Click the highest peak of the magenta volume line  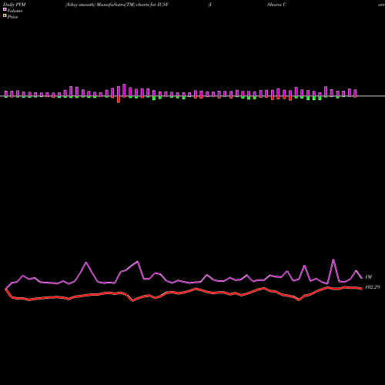[x=333, y=259]
